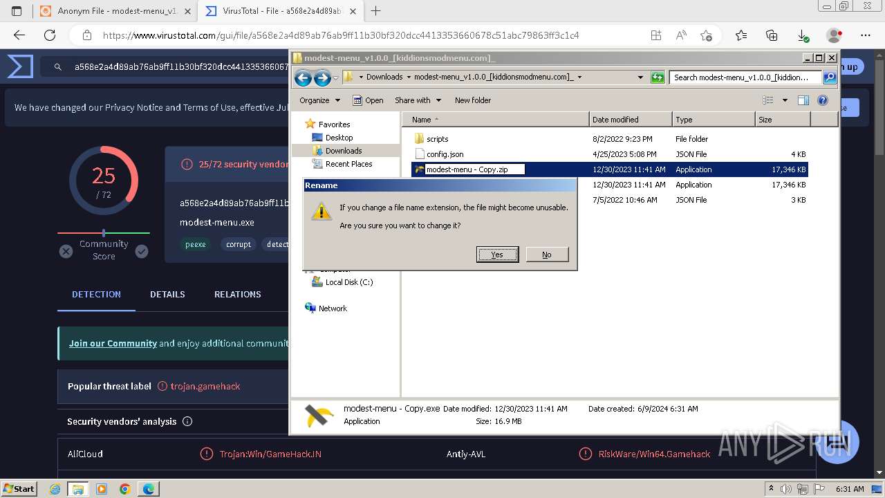Open Edge favorites list icon

pos(741,35)
